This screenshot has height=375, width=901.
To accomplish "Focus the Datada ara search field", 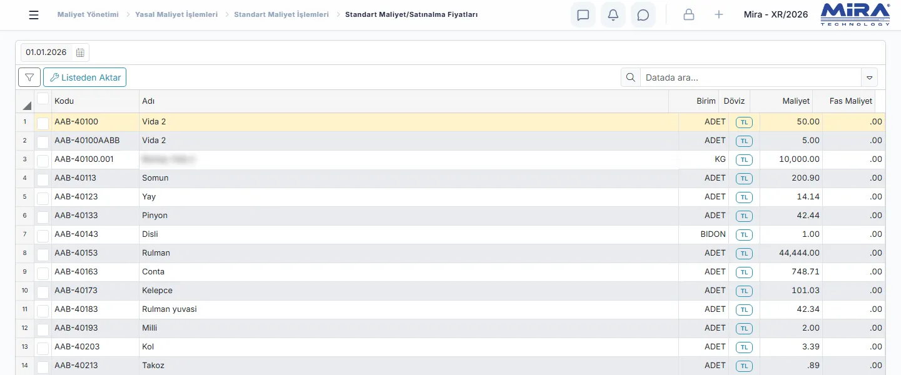I will click(751, 77).
